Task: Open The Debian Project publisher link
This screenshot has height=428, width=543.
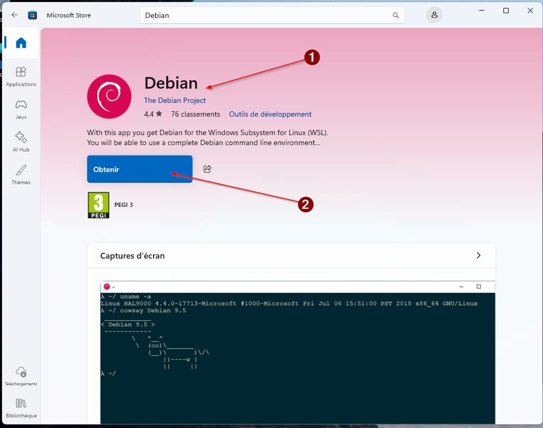Action: (175, 100)
